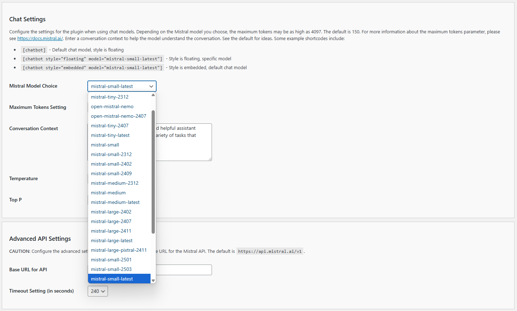Select mistral-tiny-2312 from the list
The image size is (517, 311).
[x=119, y=97]
